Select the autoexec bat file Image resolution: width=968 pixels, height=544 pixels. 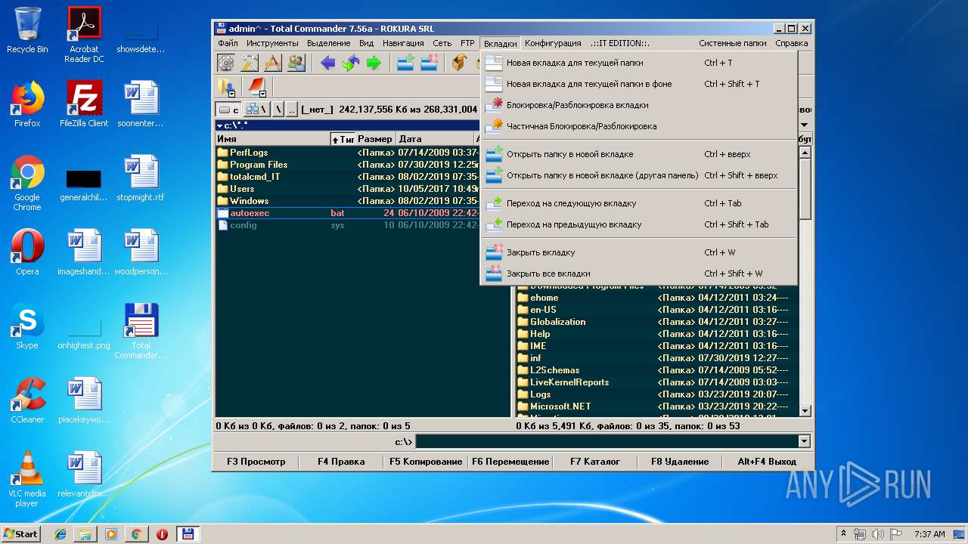348,213
